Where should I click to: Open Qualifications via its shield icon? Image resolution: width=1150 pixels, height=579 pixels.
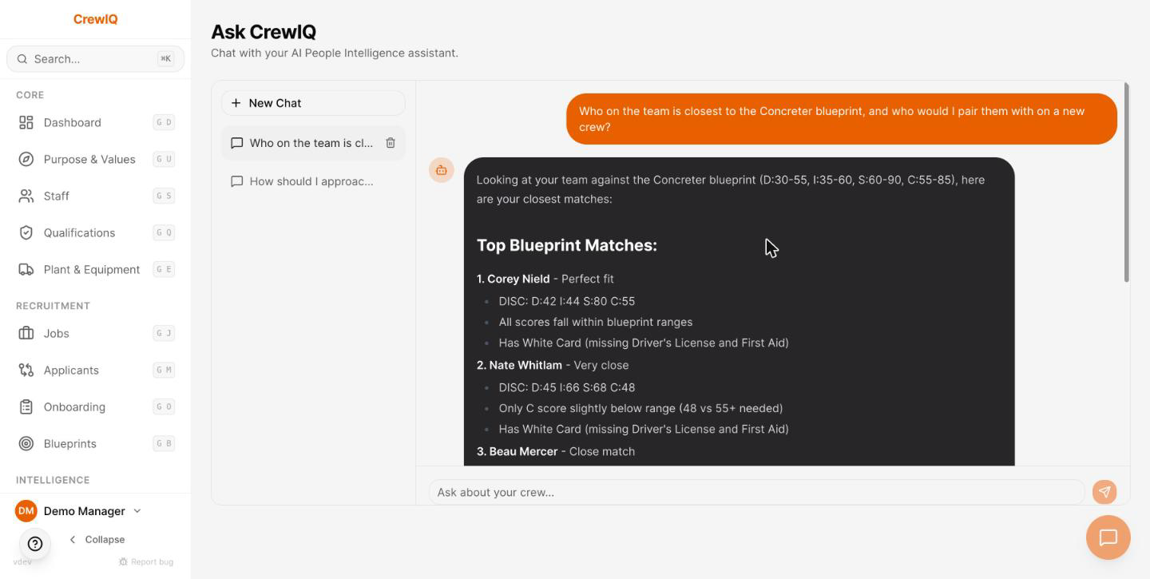[26, 232]
